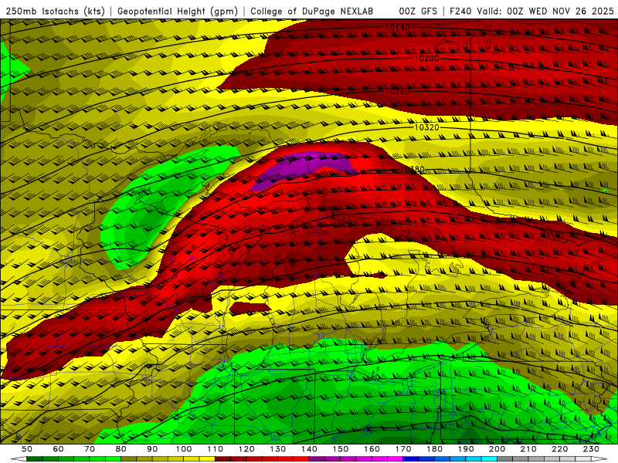Pick the darkest green swatch starting the scale at 50
The image size is (618, 463).
pyautogui.click(x=35, y=459)
